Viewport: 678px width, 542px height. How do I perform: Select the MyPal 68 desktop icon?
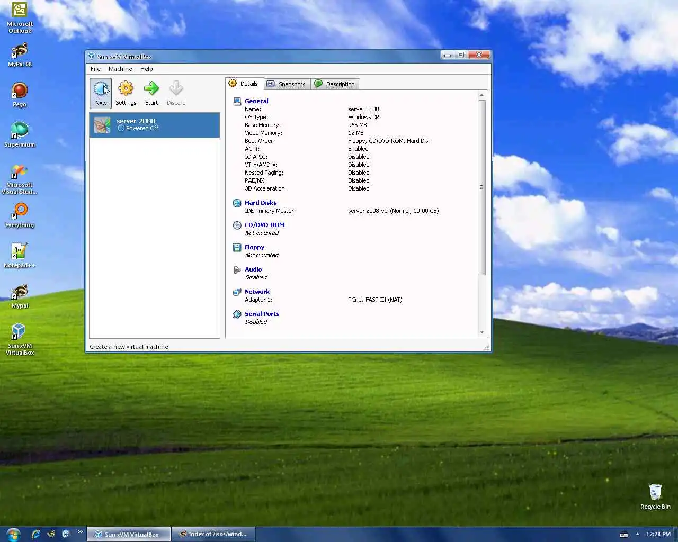click(20, 55)
